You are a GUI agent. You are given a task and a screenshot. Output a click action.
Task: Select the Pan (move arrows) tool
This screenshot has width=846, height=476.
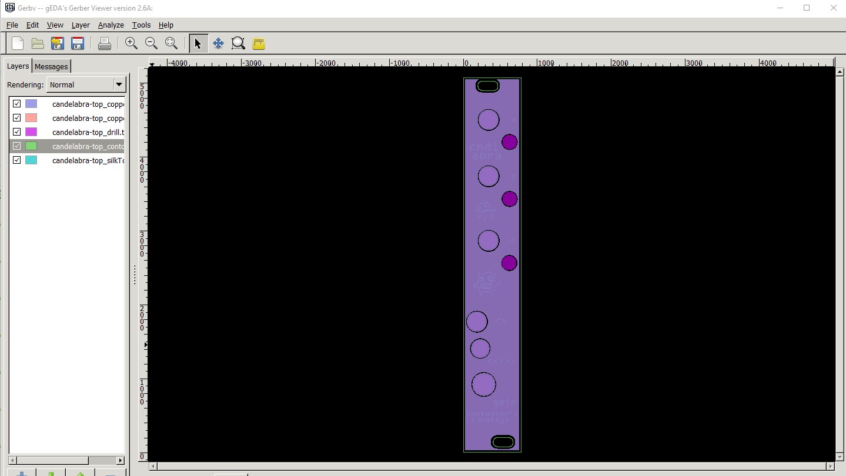tap(218, 43)
